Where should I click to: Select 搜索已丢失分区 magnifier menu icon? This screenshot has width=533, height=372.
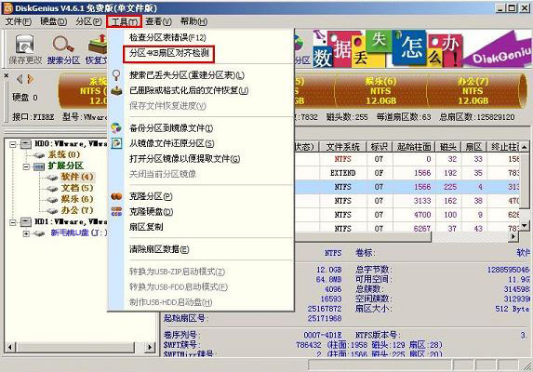[x=116, y=75]
